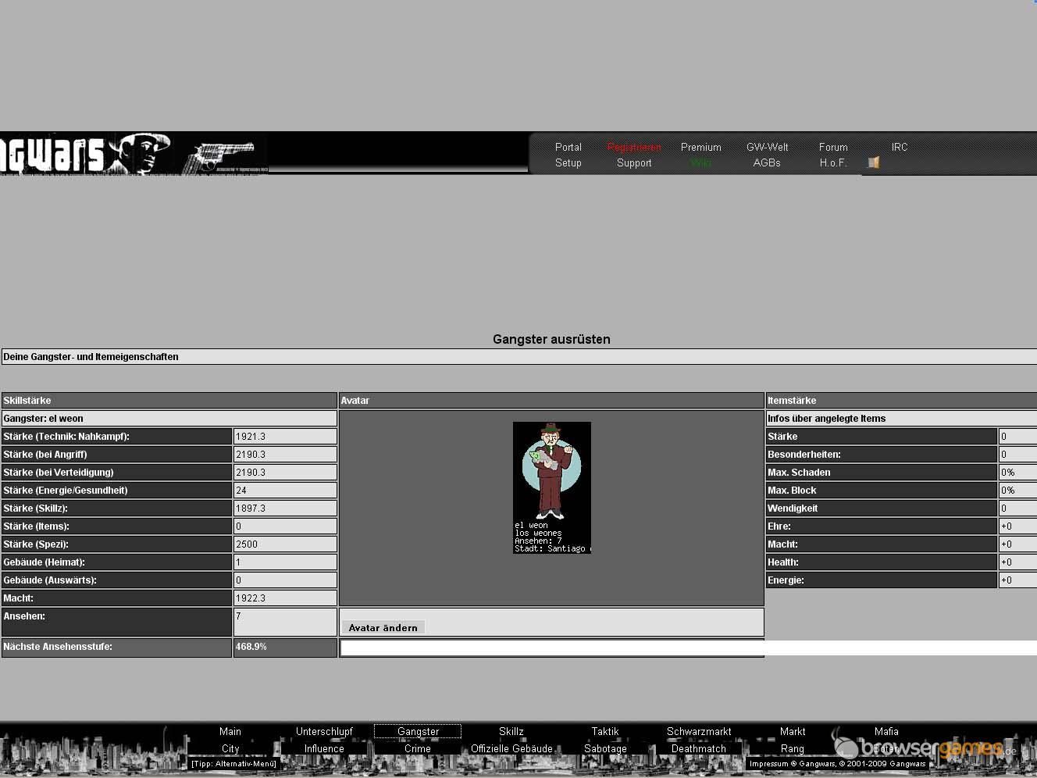This screenshot has width=1037, height=778.
Task: Click the Stärke (Technik: Nahkampf) value 1921.3
Action: tap(285, 436)
